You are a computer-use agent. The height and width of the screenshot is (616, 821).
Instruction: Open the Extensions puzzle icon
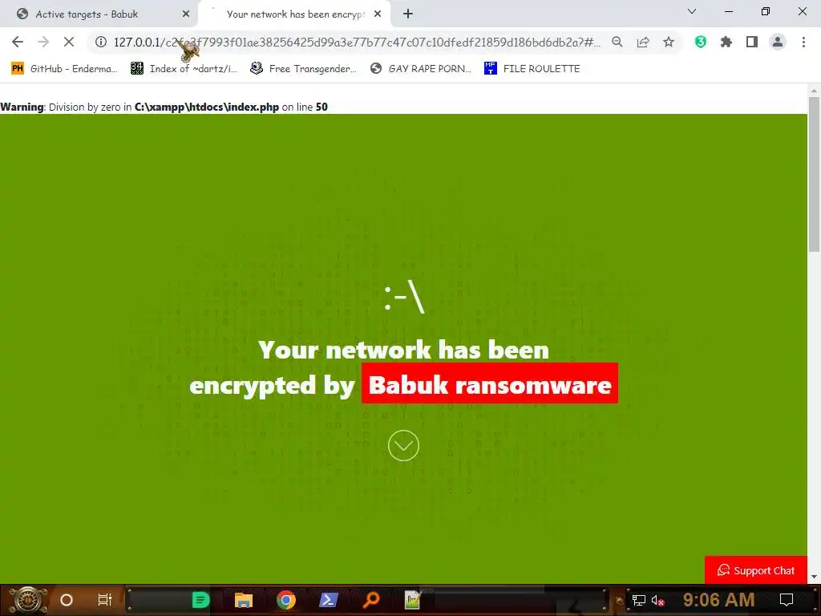click(x=726, y=43)
